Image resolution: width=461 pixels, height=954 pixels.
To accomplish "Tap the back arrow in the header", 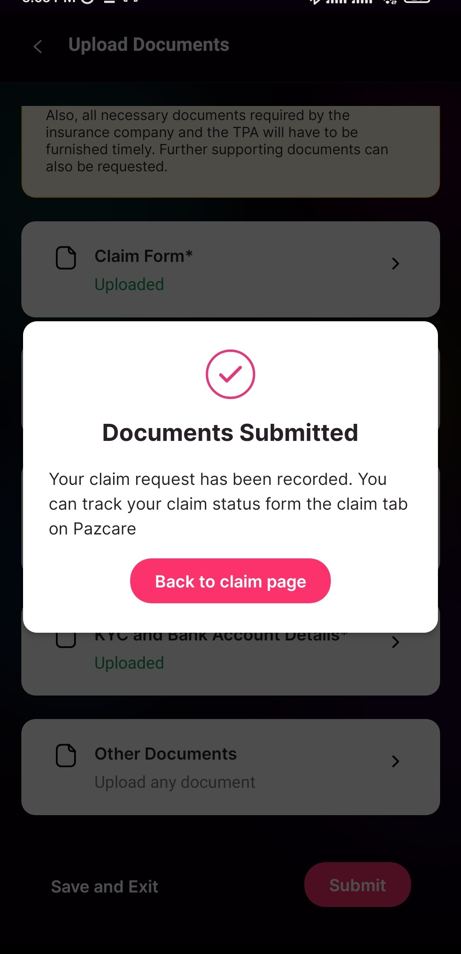I will click(x=38, y=46).
